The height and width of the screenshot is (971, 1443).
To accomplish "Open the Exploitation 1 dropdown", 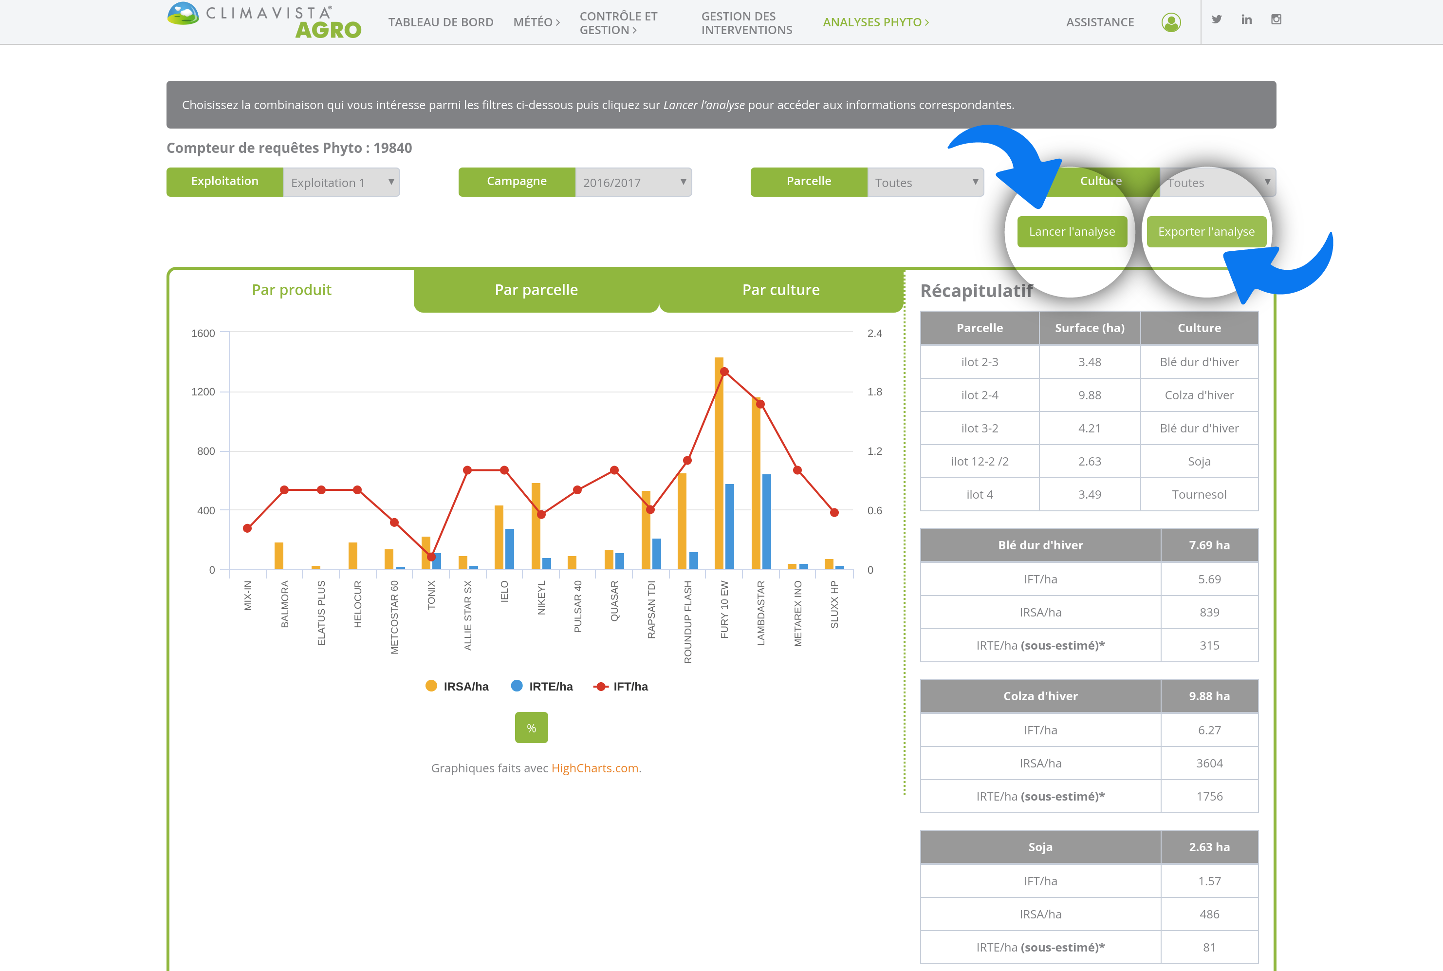I will (x=341, y=182).
